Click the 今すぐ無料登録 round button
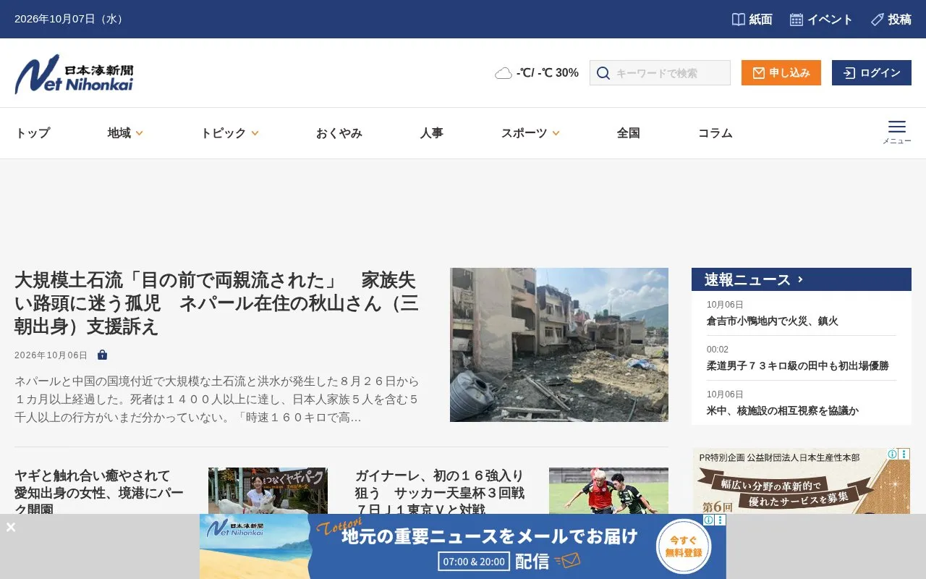The width and height of the screenshot is (926, 579). point(684,546)
